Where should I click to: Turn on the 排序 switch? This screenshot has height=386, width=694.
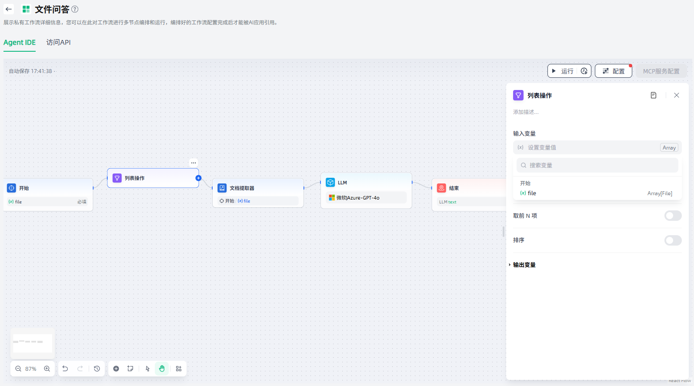[x=673, y=240]
